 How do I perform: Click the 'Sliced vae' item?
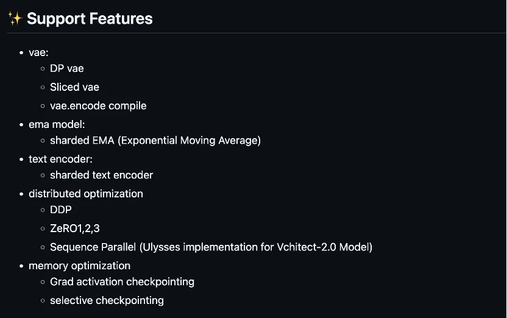[x=74, y=87]
